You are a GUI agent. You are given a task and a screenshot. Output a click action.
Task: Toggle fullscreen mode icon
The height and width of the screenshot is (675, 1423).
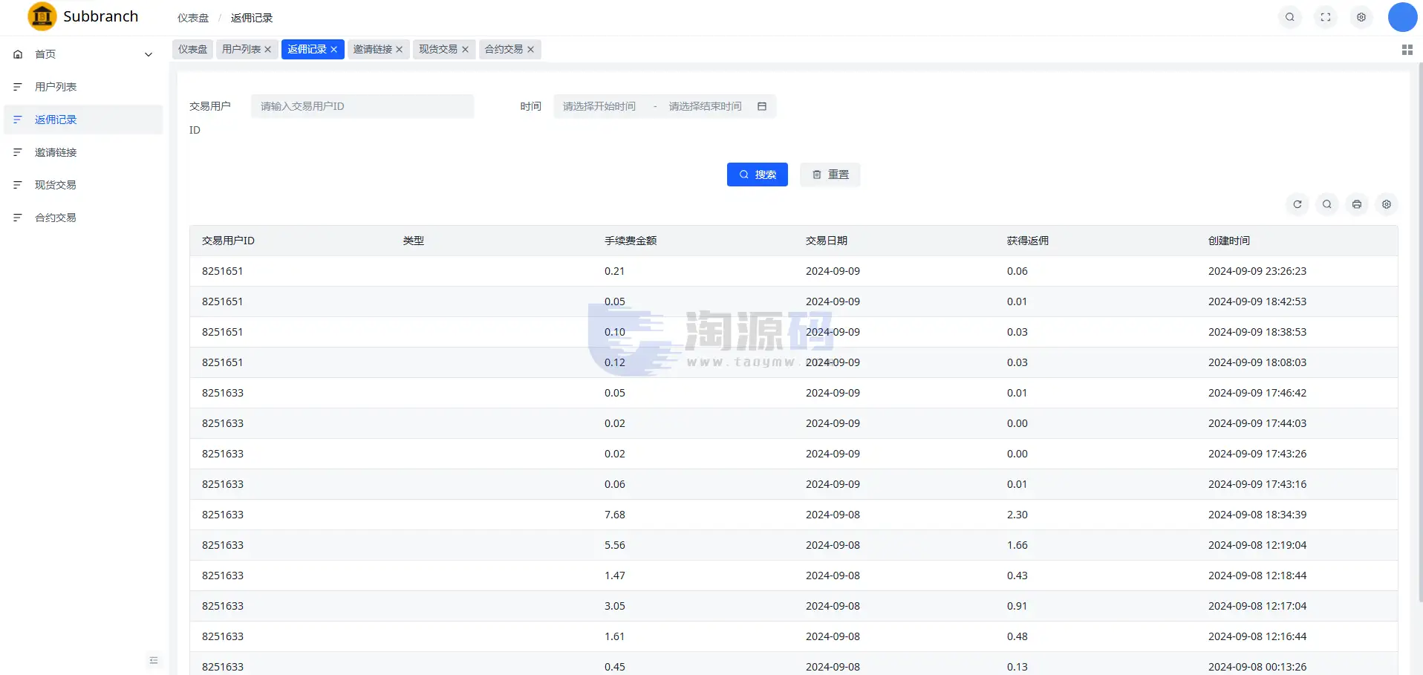coord(1326,17)
